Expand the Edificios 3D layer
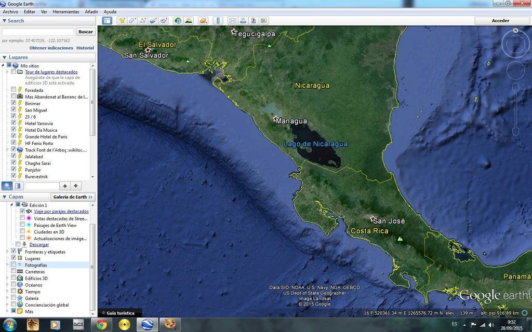Screen dimensions: 532x332 coord(8,278)
